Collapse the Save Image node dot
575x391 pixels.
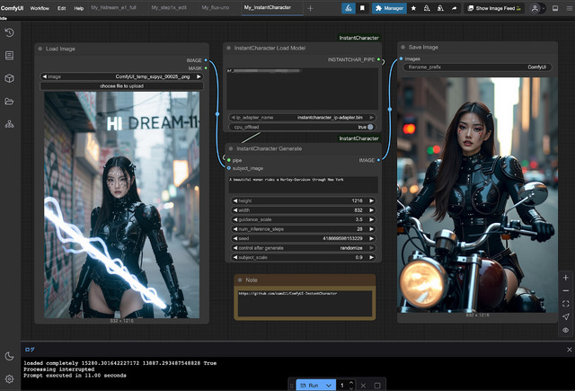[402, 48]
